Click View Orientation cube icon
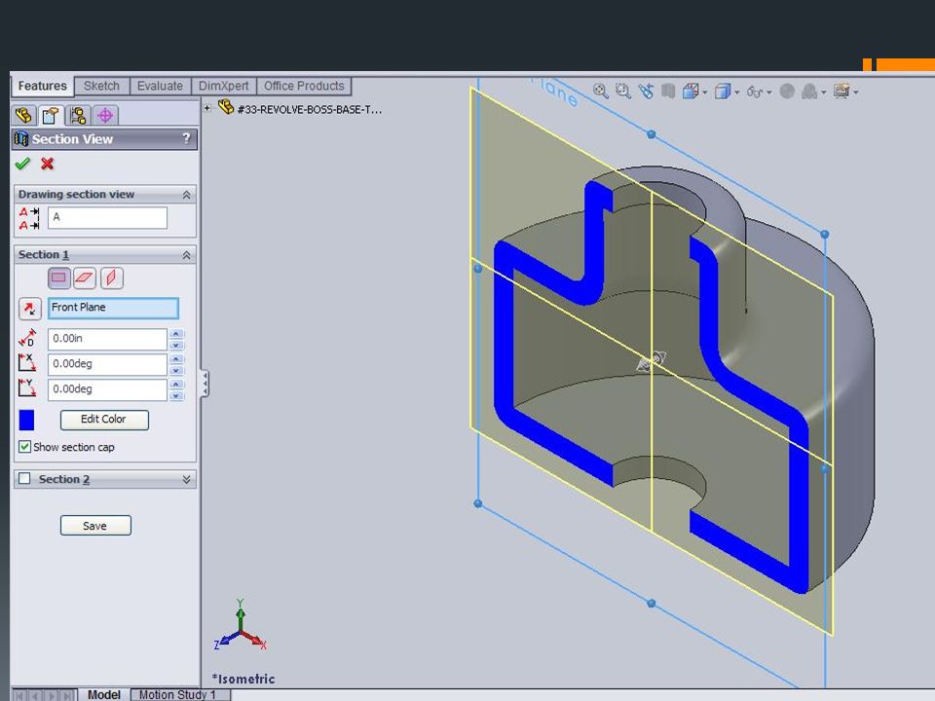The width and height of the screenshot is (935, 701). 691,92
